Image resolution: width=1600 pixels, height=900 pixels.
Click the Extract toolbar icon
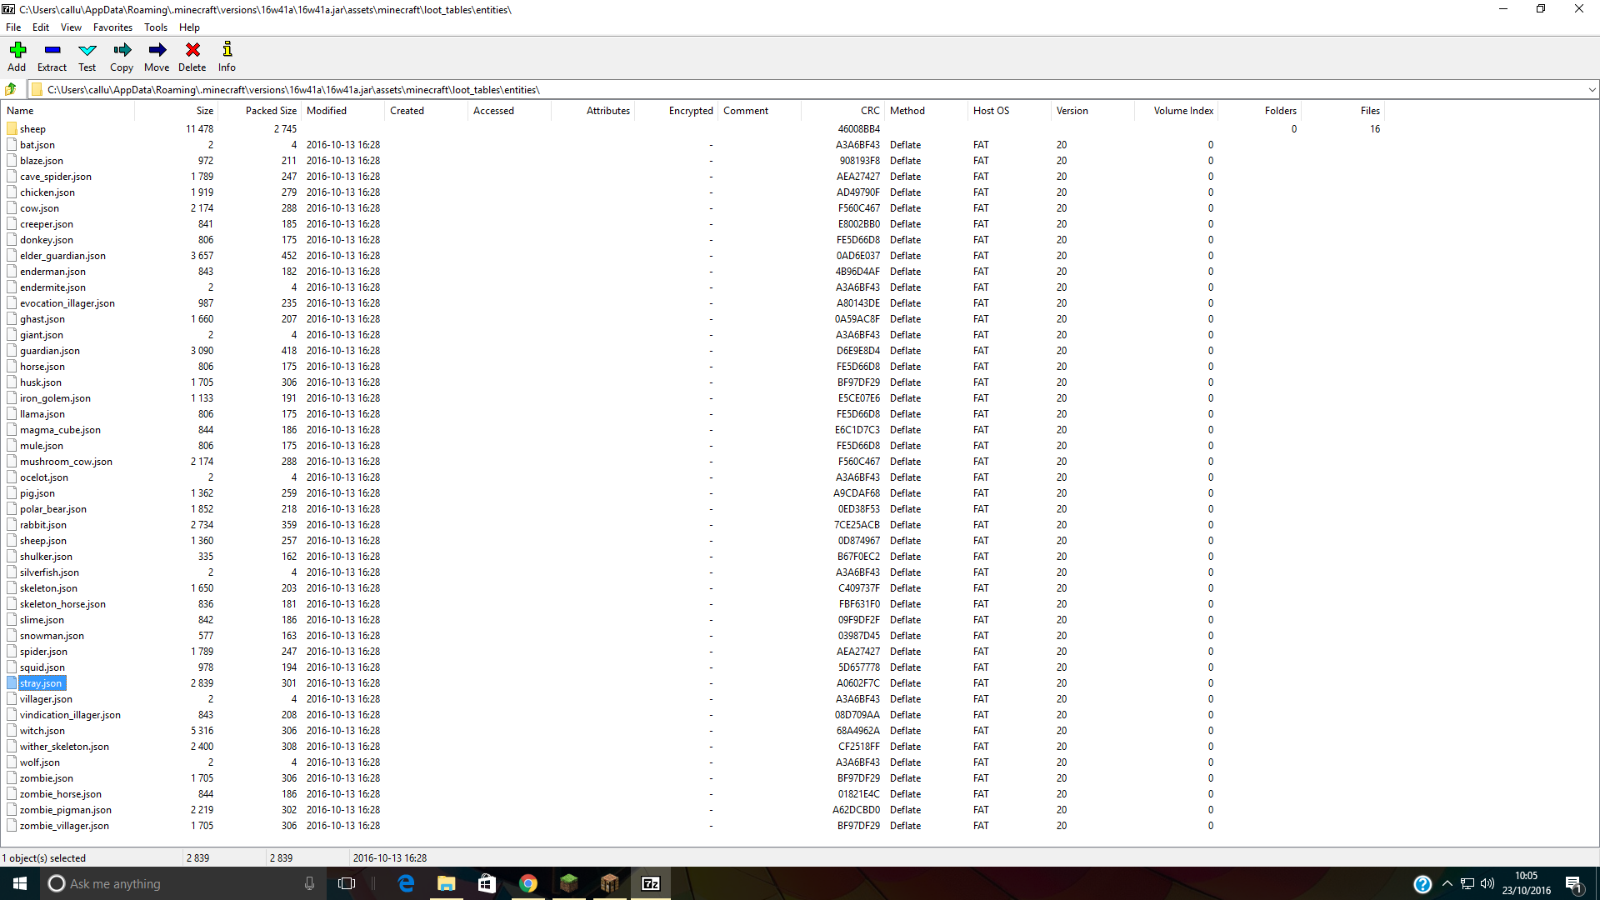[x=52, y=51]
